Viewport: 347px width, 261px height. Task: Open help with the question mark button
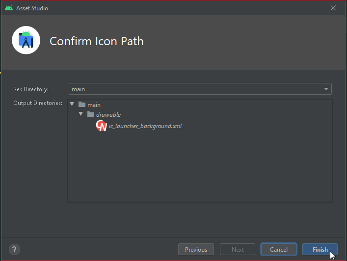coord(14,249)
